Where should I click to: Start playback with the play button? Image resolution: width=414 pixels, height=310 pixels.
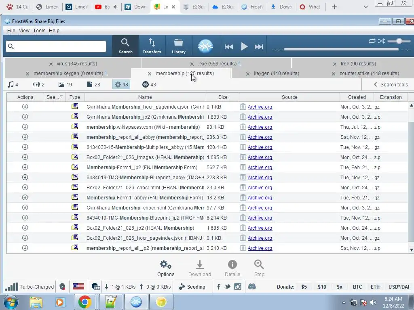(x=244, y=47)
